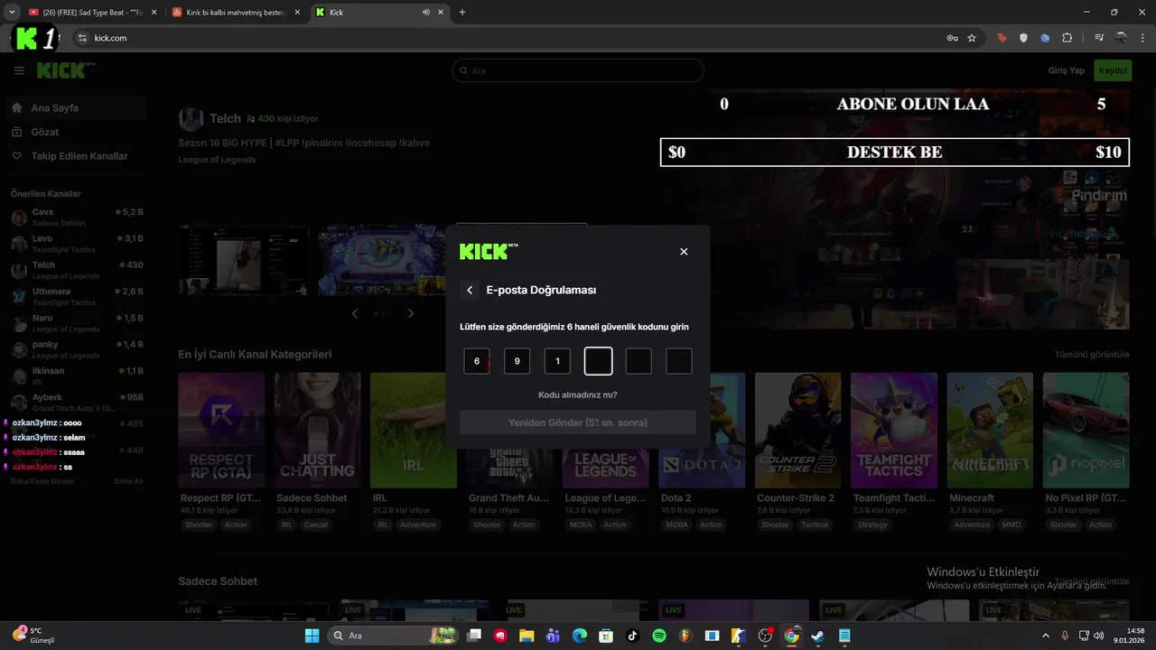Open the tab search dropdown arrow

[x=12, y=13]
